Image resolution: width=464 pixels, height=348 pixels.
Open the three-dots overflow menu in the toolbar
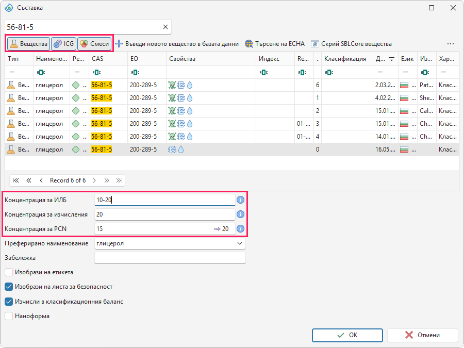tap(451, 44)
